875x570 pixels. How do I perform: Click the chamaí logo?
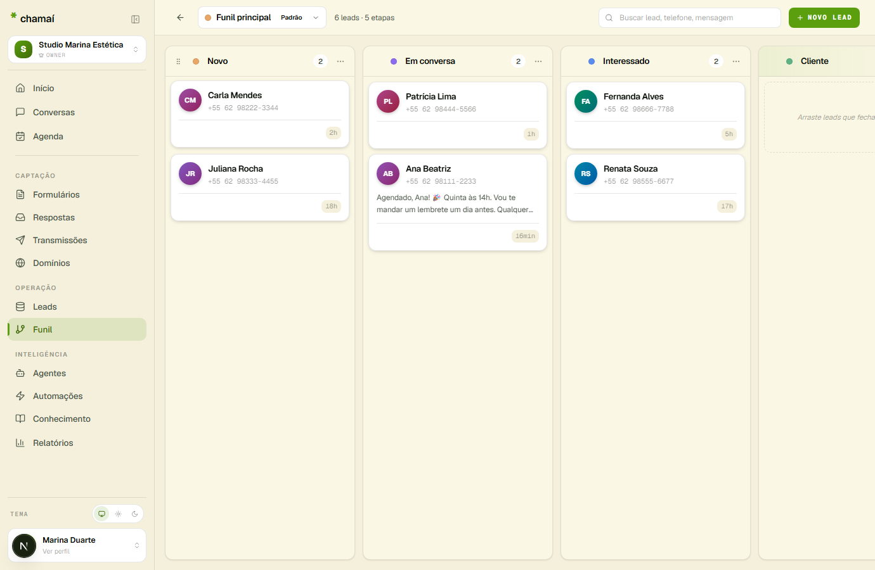click(32, 18)
